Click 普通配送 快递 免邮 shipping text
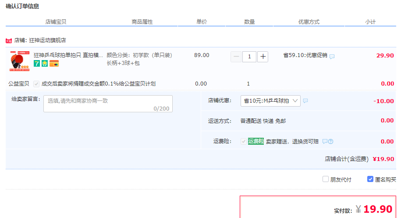408x218 pixels. (263, 121)
